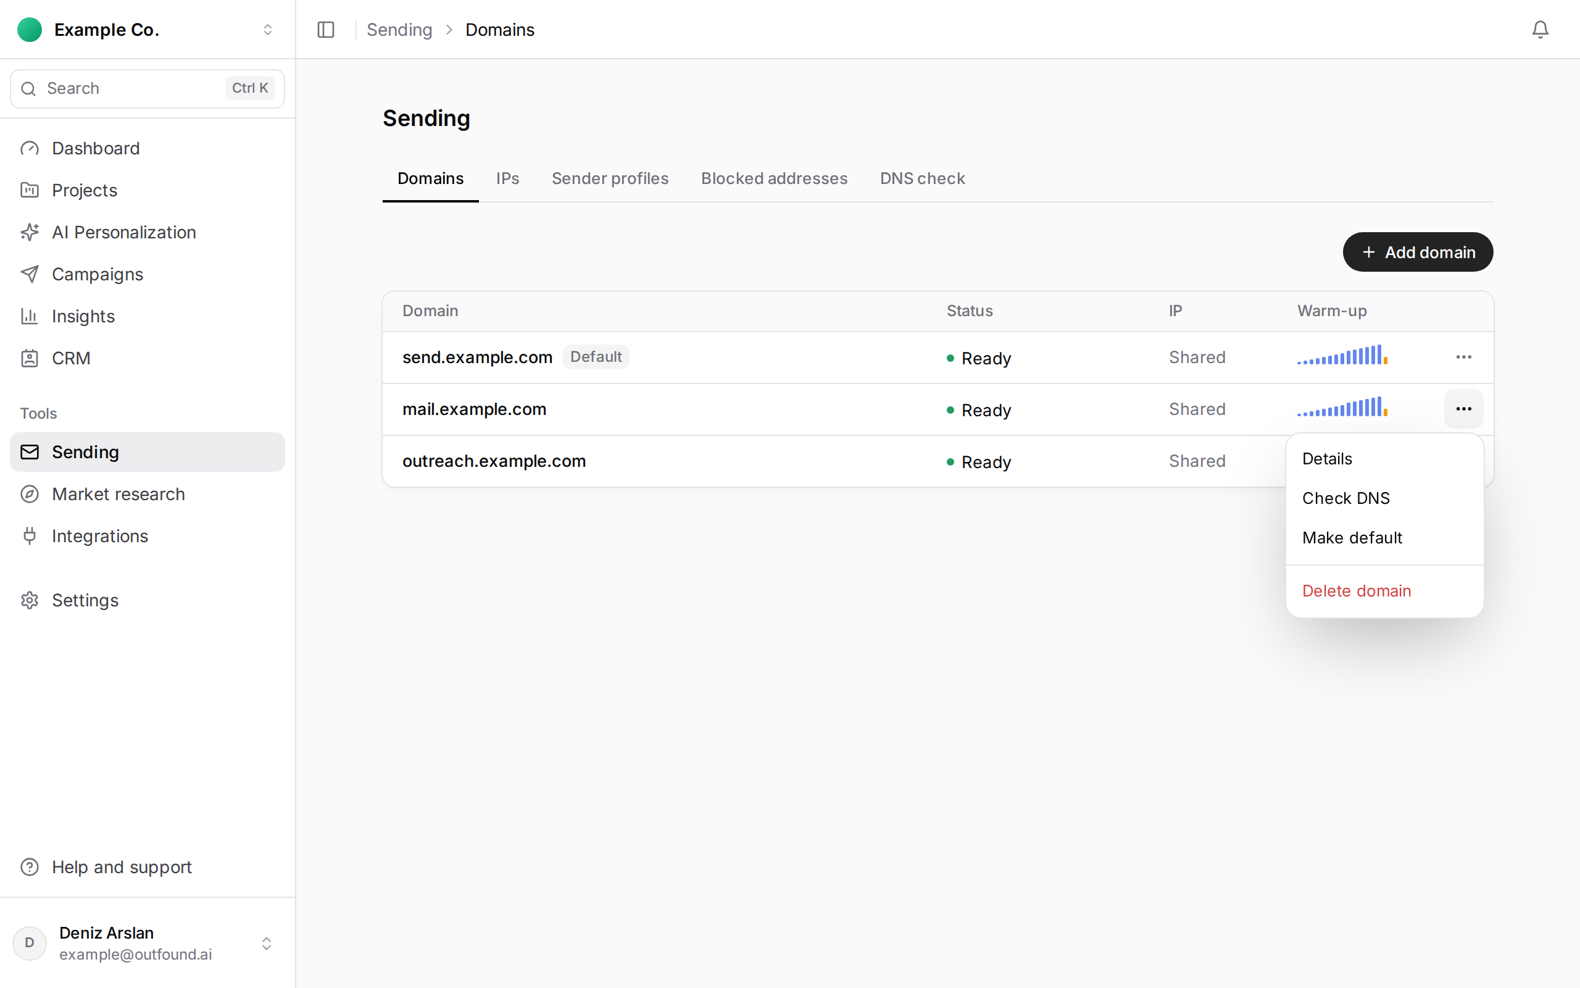This screenshot has height=988, width=1580.
Task: Click the Integrations plug icon
Action: pyautogui.click(x=30, y=536)
